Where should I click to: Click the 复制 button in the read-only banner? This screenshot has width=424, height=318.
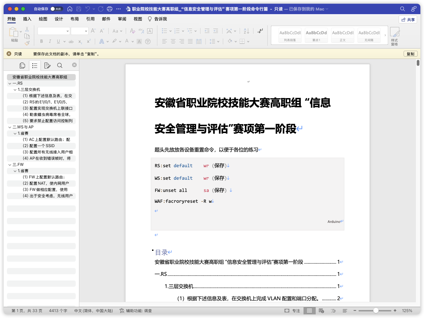coord(411,54)
